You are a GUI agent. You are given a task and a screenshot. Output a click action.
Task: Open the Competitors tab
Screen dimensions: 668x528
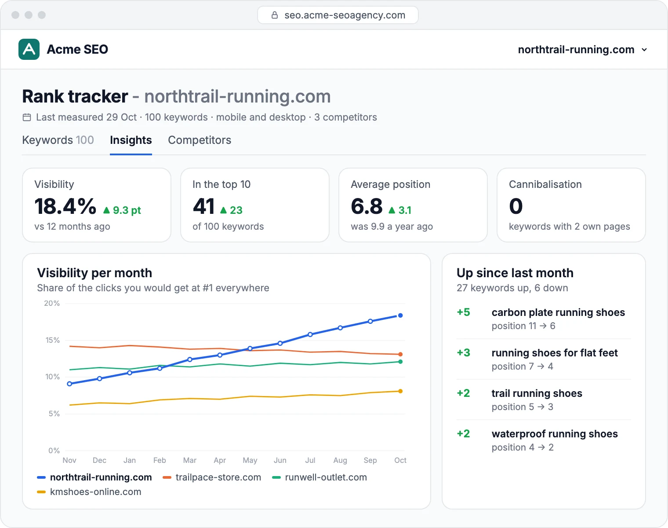click(200, 140)
